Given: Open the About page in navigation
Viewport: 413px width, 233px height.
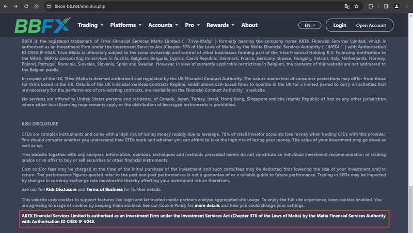Looking at the screenshot, I should (249, 25).
